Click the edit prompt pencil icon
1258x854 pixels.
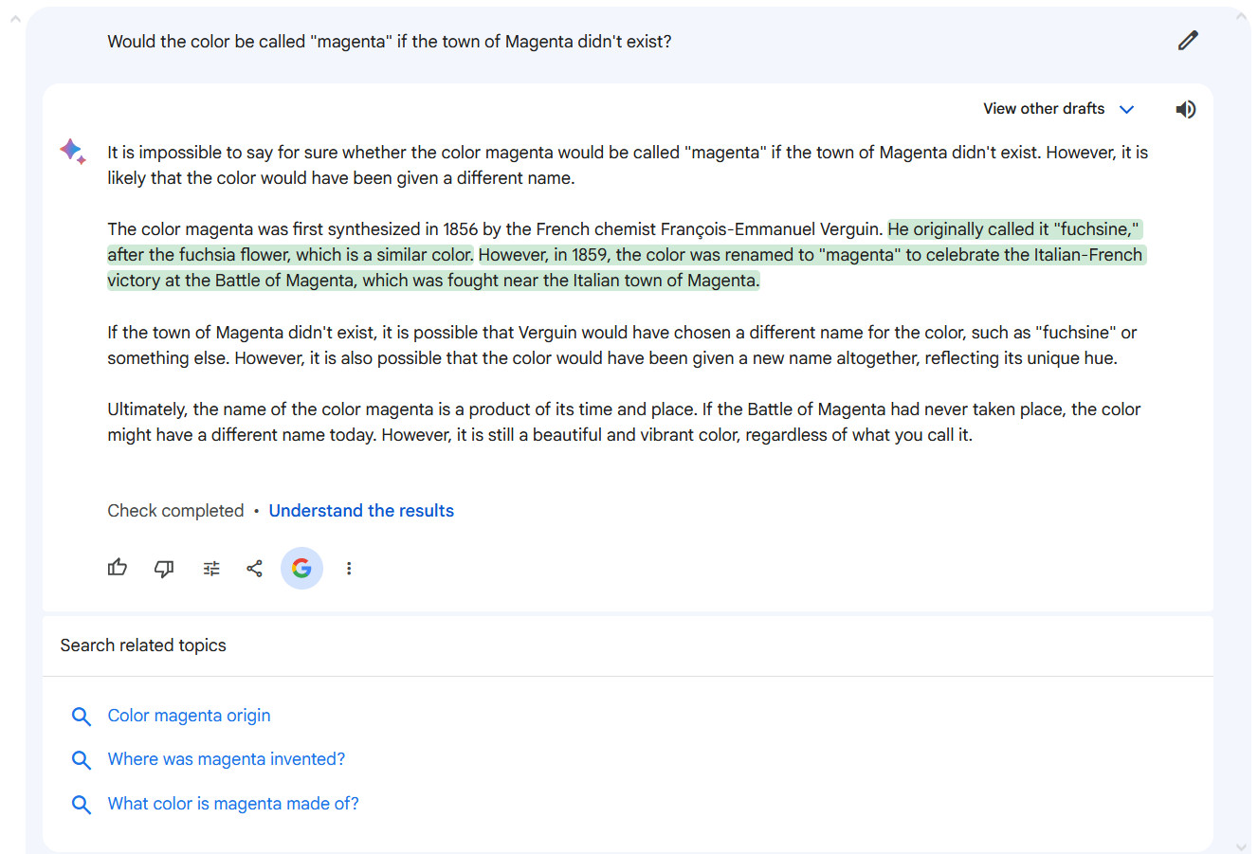click(1187, 41)
